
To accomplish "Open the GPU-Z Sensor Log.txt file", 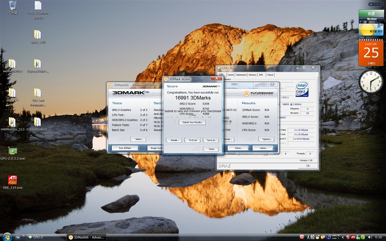I will click(38, 6).
